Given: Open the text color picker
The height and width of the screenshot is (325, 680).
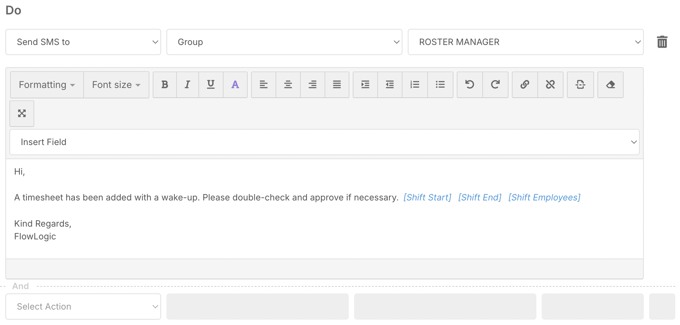Looking at the screenshot, I should tap(235, 85).
